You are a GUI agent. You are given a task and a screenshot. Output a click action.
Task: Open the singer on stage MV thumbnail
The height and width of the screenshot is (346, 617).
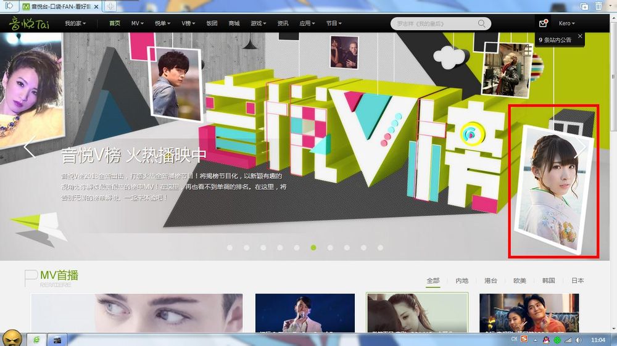305,313
